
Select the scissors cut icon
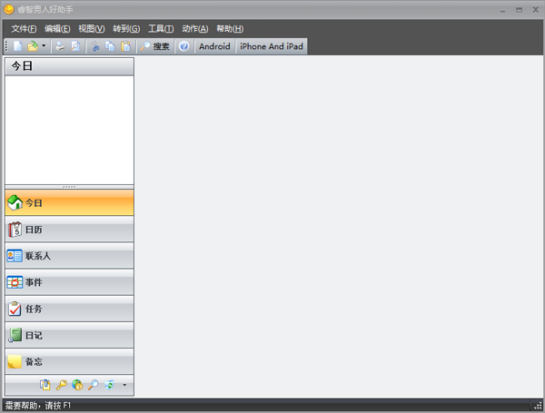pos(94,46)
